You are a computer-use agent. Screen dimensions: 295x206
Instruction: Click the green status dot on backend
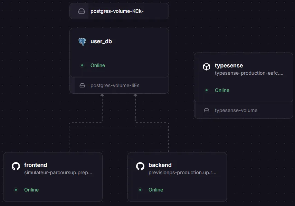coord(140,190)
